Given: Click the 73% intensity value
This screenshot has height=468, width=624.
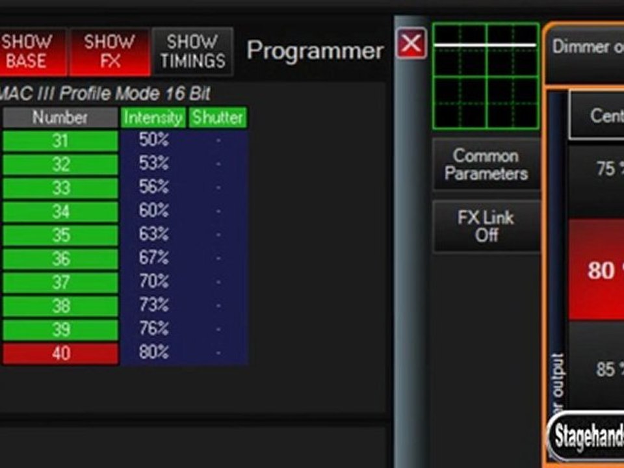Looking at the screenshot, I should tap(154, 305).
